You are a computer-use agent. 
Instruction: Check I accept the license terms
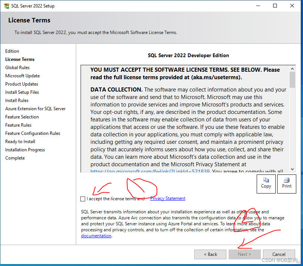pos(83,198)
